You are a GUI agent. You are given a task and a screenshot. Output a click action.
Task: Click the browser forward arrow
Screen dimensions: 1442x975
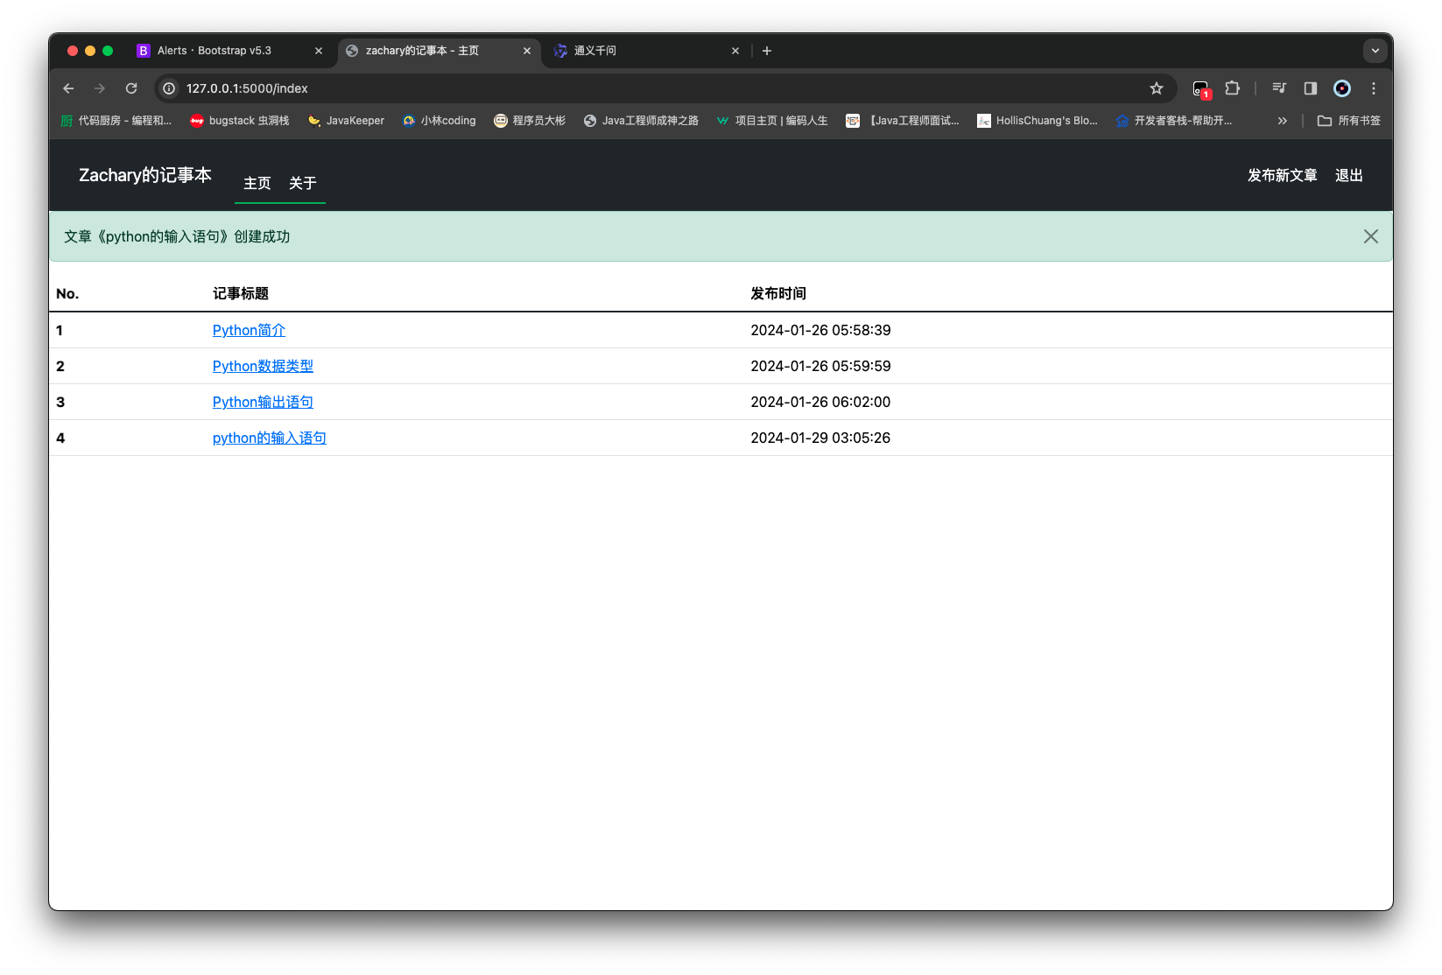point(100,88)
